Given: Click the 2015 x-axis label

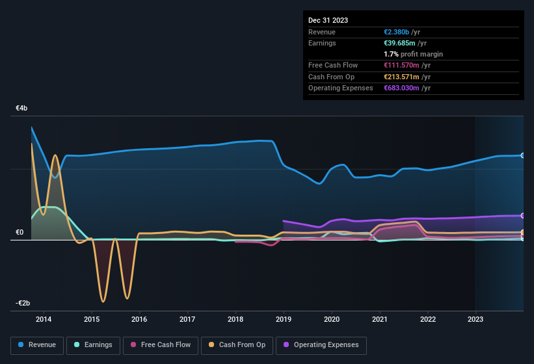Looking at the screenshot, I should tap(92, 319).
